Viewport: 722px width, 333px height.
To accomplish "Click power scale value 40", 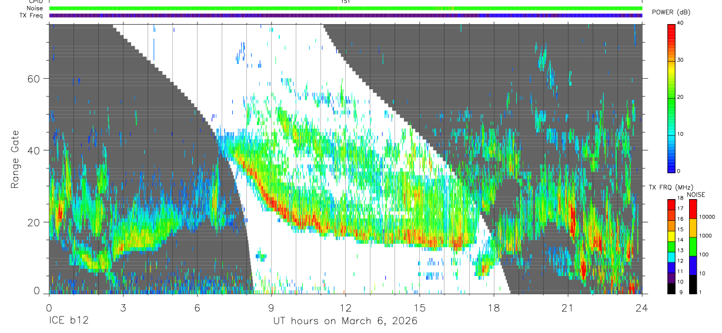I will [x=681, y=23].
